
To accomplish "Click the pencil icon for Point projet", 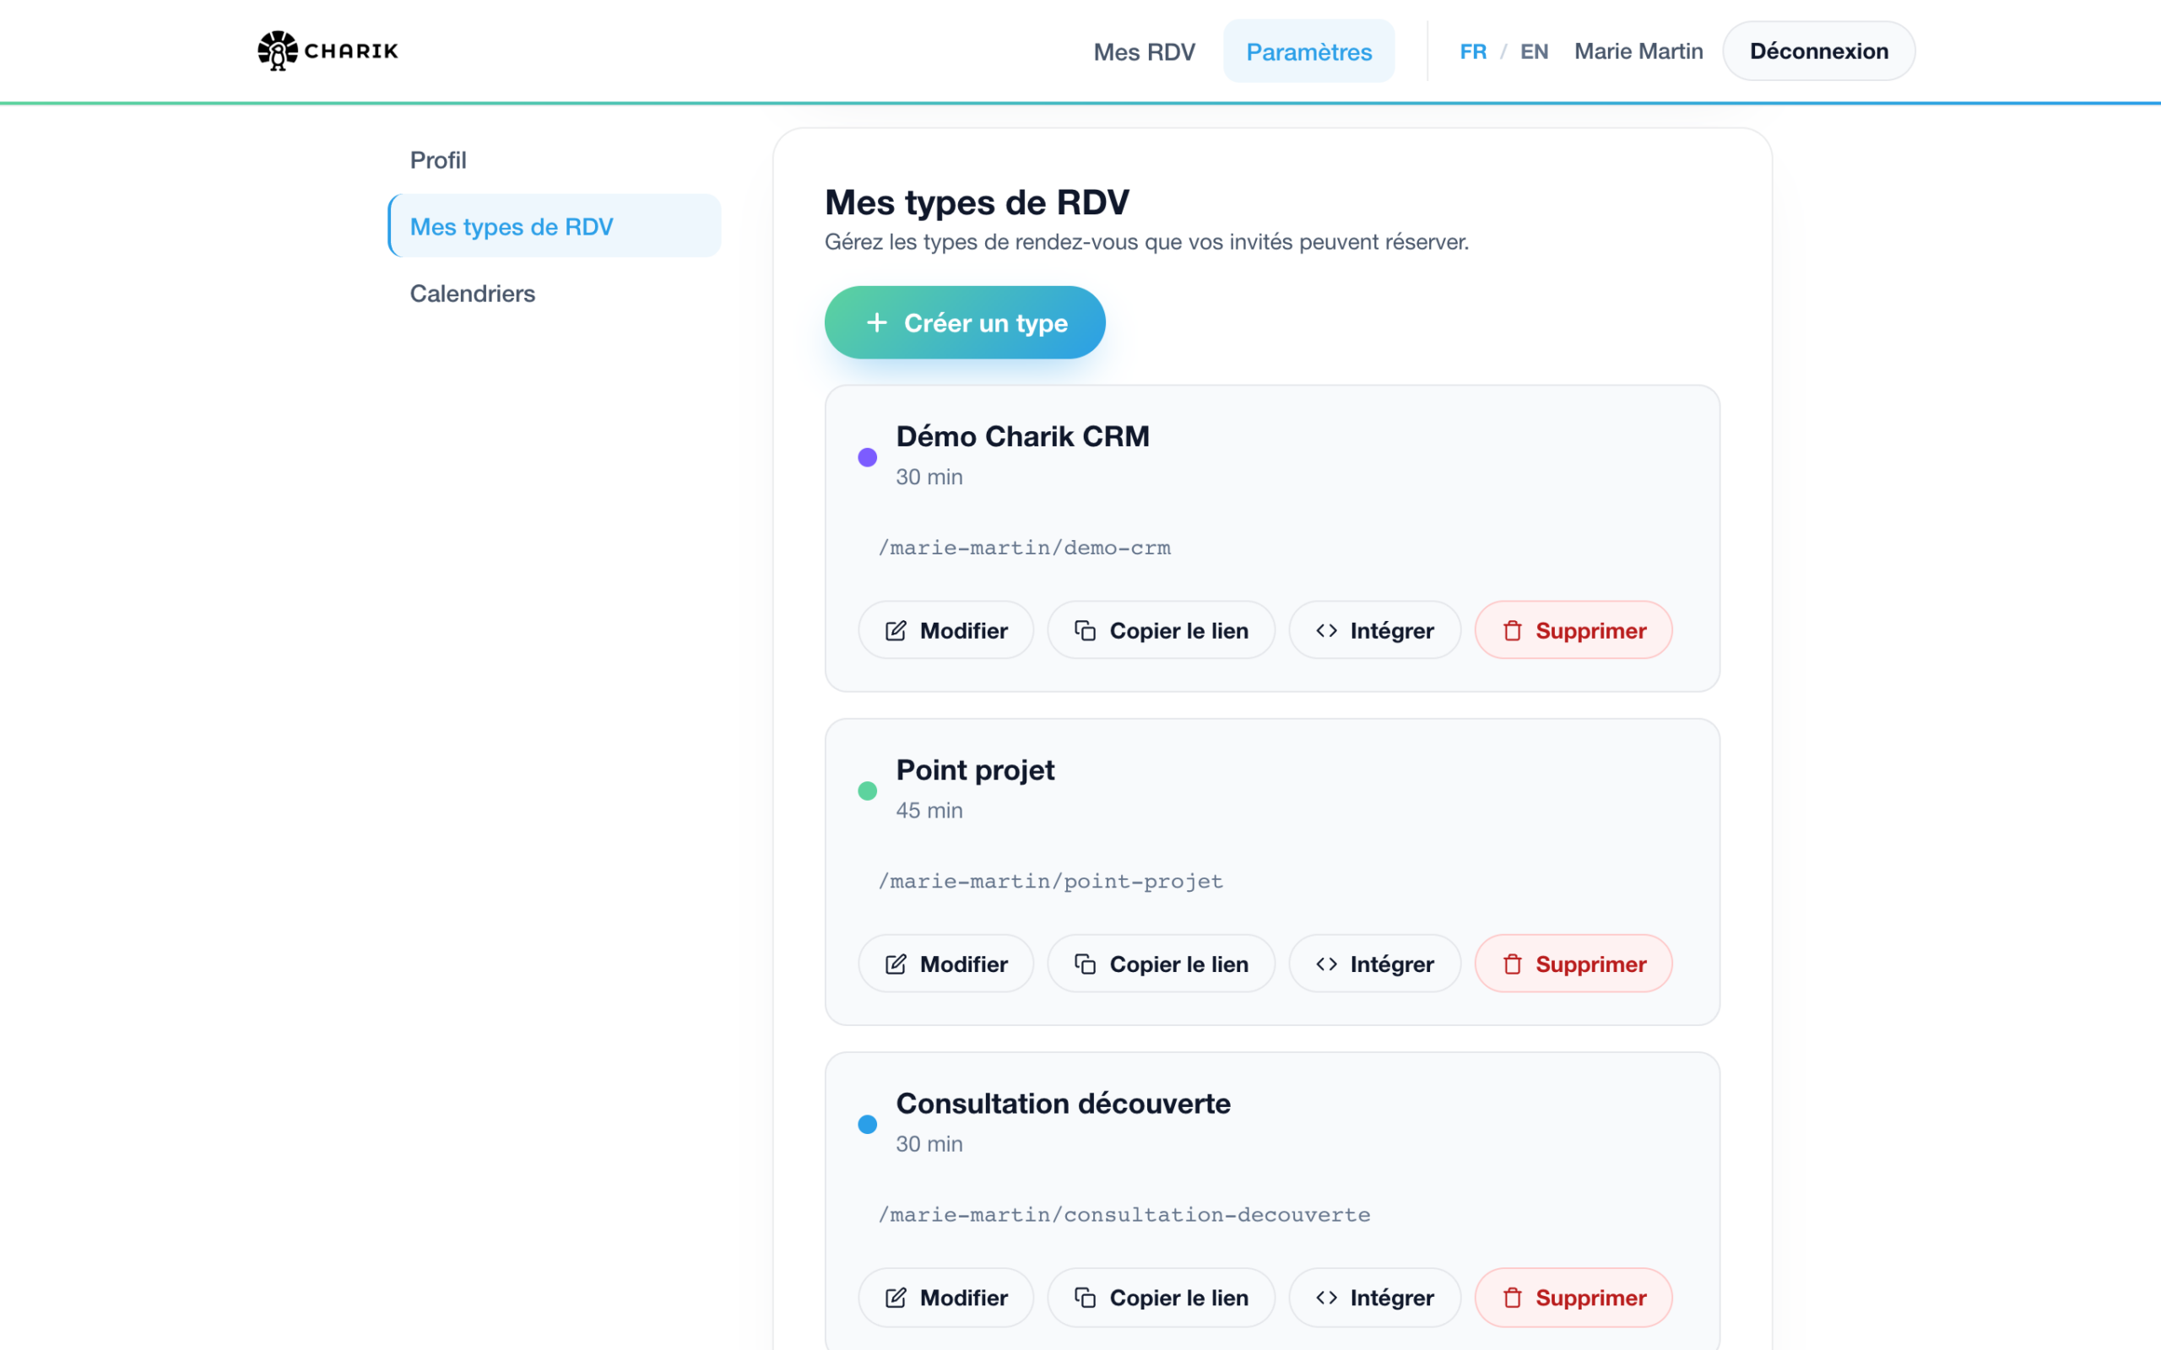I will (896, 964).
